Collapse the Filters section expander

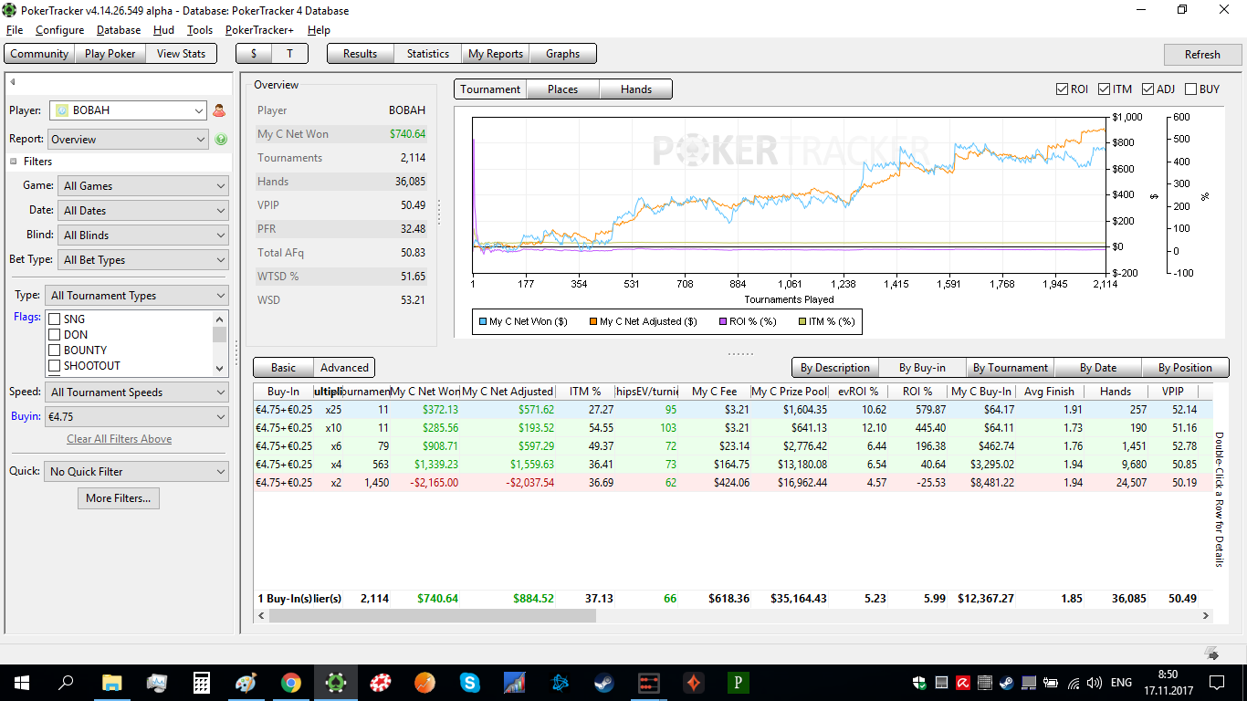click(14, 162)
